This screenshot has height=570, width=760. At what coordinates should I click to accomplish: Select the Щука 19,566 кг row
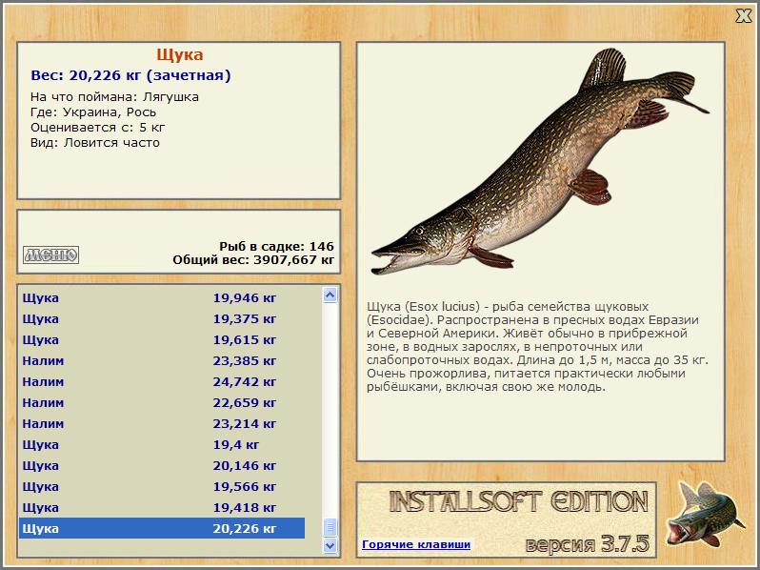[x=162, y=486]
